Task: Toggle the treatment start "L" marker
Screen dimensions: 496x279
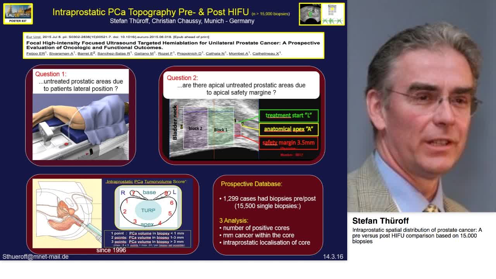Action: [289, 115]
